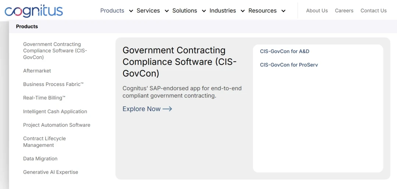Open the Careers page link

click(344, 11)
